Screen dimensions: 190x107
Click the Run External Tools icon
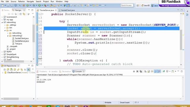click(45, 5)
